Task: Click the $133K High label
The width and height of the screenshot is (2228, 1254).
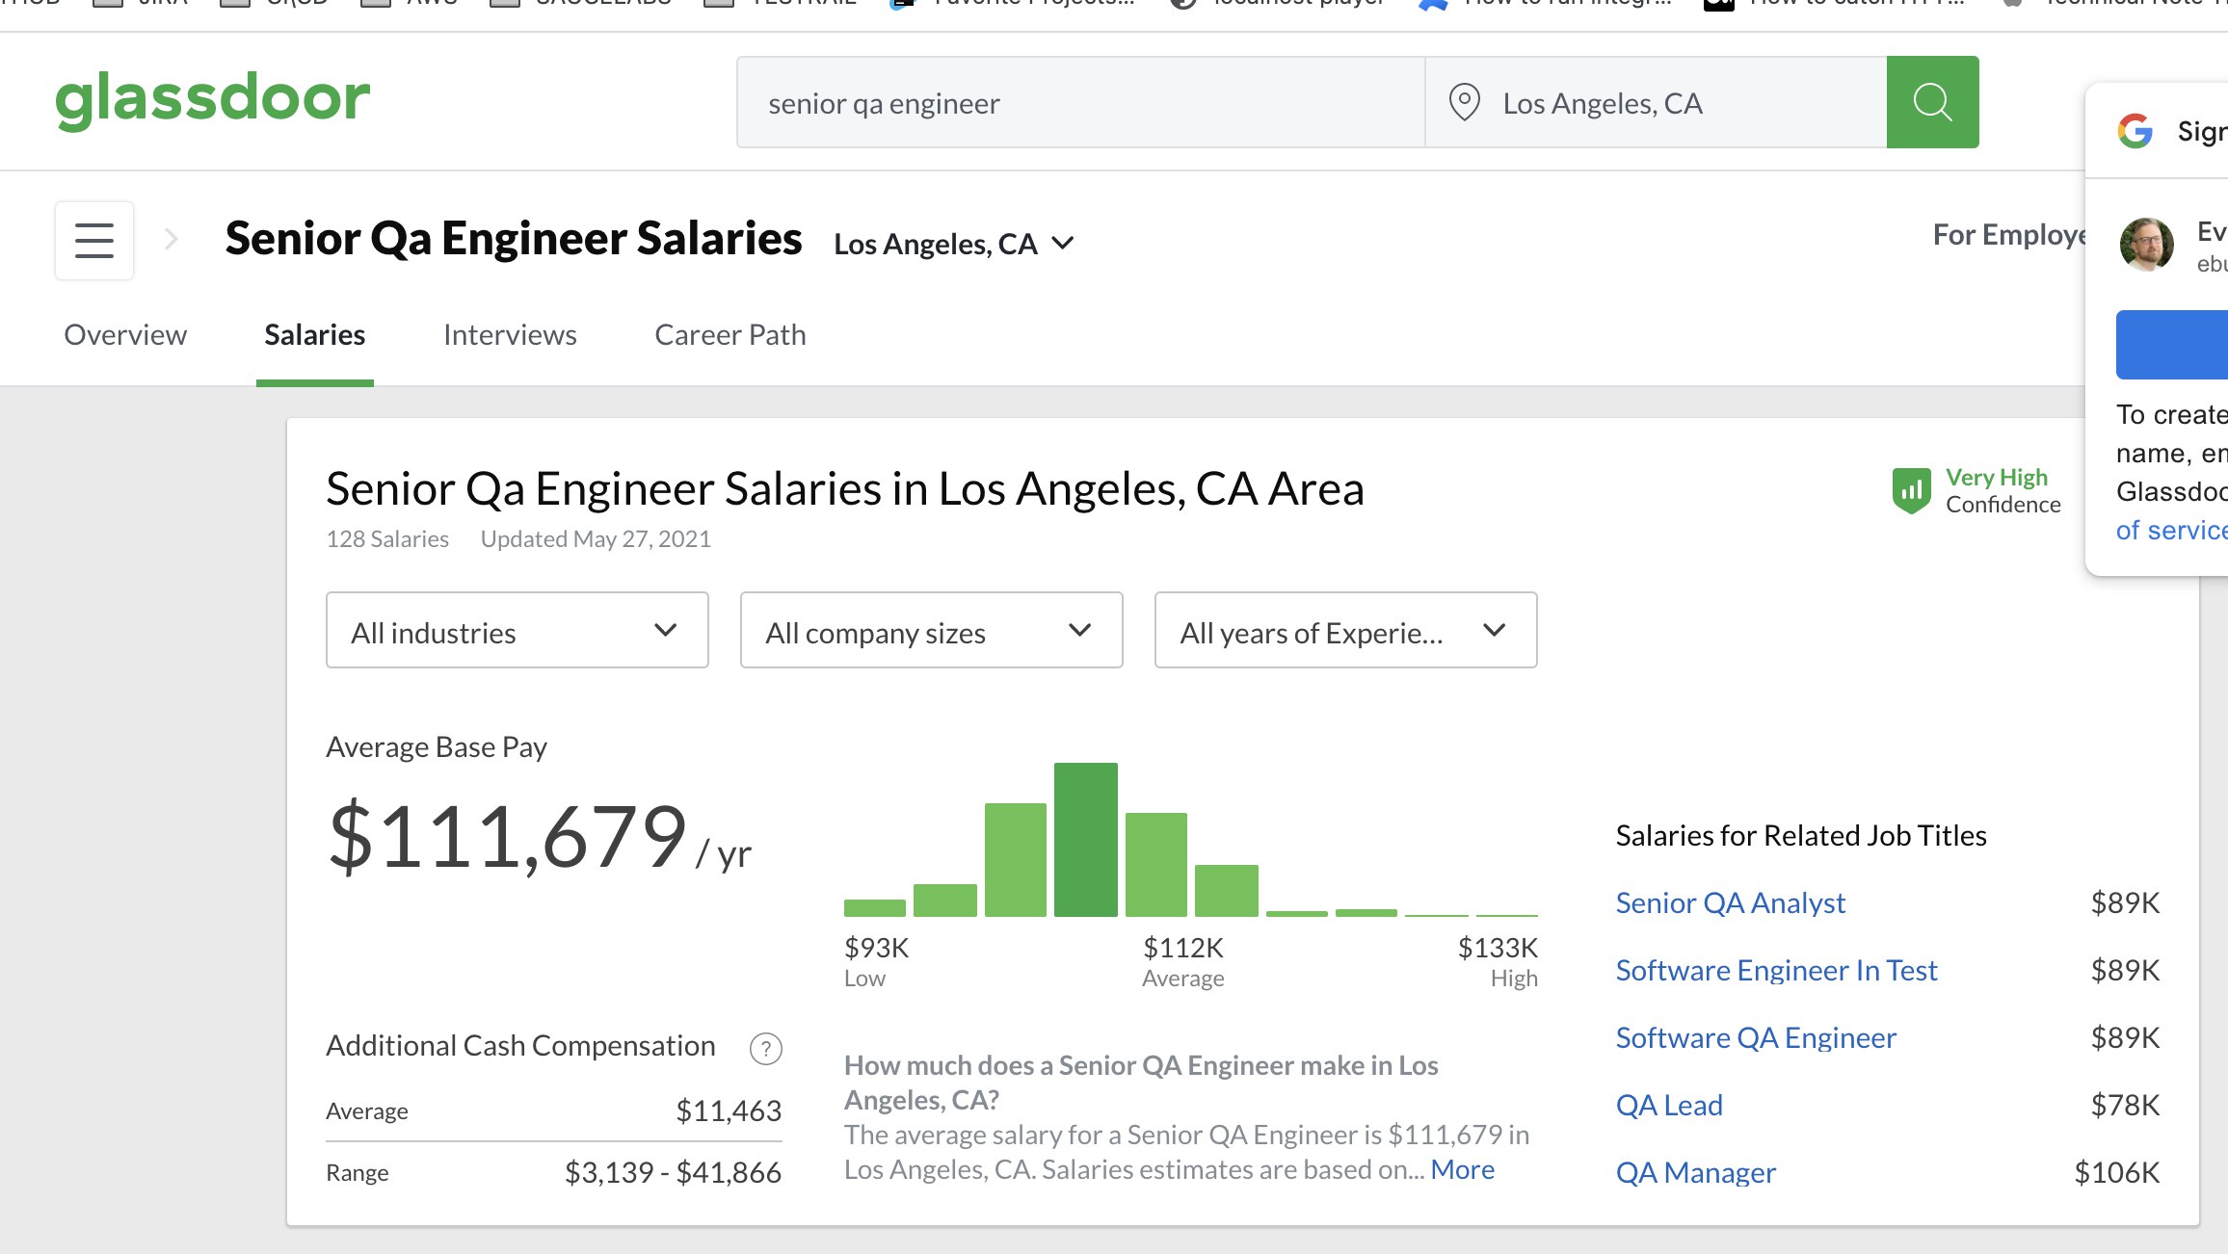Action: coord(1498,962)
